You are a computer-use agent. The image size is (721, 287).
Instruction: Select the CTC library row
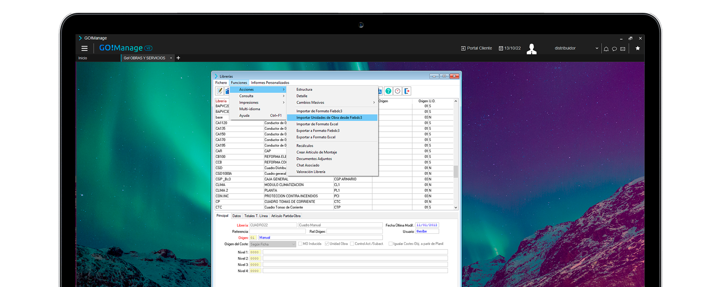[334, 207]
